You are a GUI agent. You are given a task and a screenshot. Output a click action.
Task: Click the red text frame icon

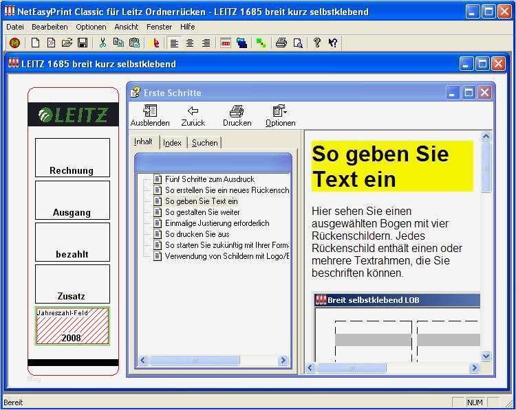(x=226, y=43)
